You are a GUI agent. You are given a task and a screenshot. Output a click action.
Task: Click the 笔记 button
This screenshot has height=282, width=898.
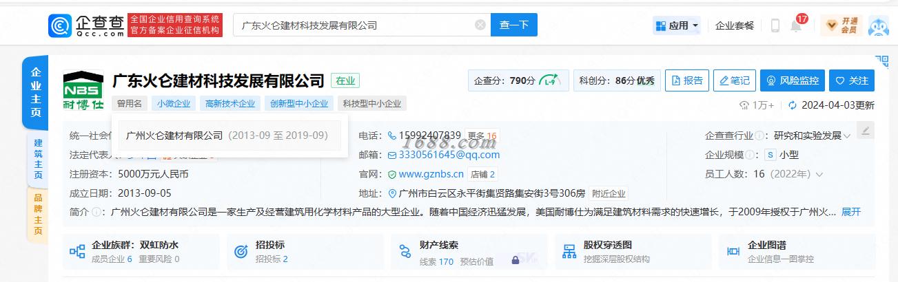click(x=735, y=80)
